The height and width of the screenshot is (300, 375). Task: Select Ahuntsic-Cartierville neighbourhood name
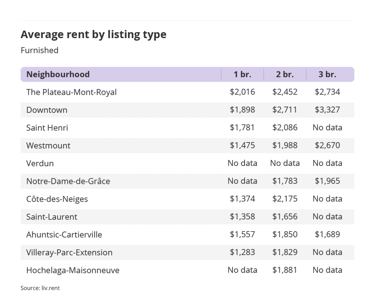(x=64, y=235)
